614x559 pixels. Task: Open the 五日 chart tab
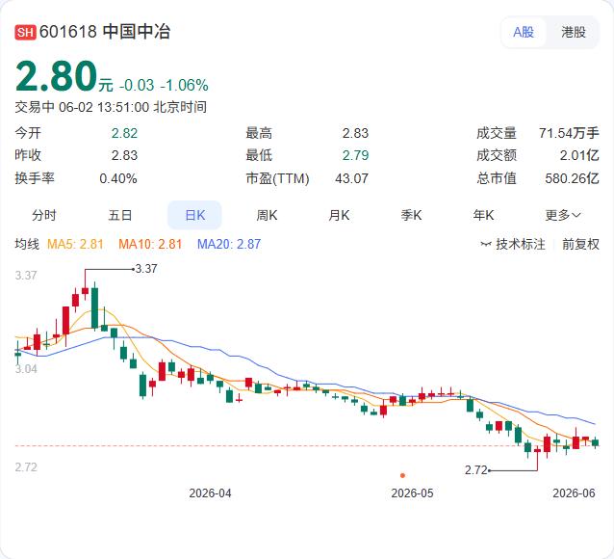pyautogui.click(x=120, y=215)
